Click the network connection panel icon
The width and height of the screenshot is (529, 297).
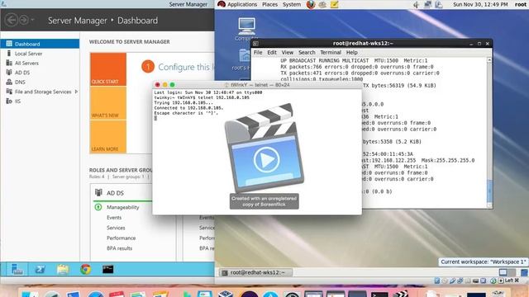(428, 5)
